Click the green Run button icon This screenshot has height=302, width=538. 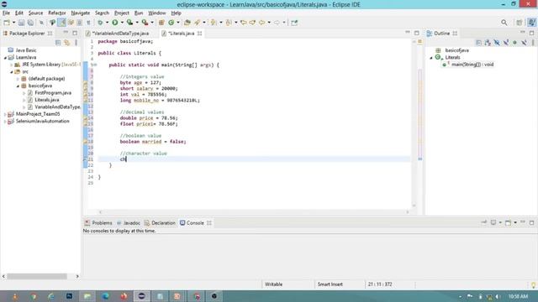115,23
